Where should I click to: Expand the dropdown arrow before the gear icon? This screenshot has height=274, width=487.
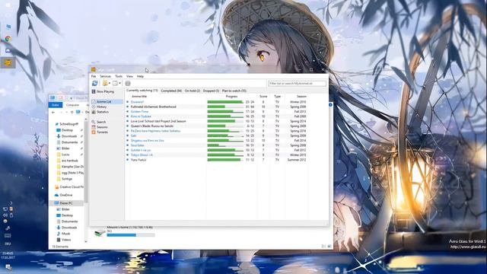tap(120, 83)
